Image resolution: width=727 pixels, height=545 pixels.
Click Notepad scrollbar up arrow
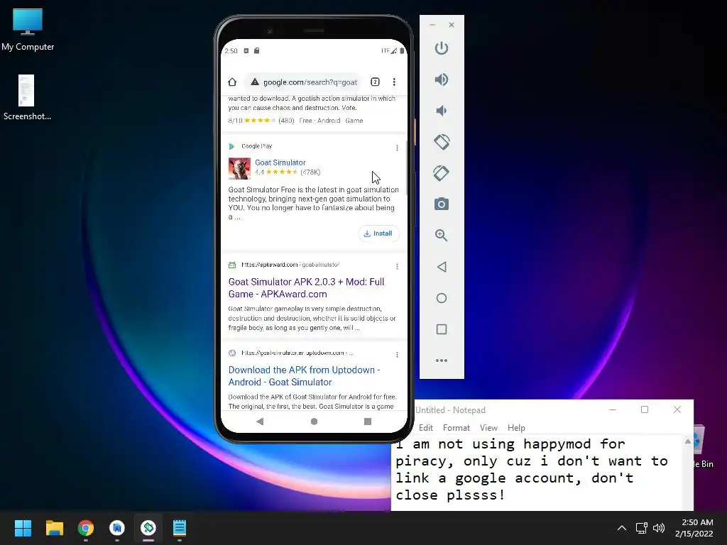coord(687,441)
